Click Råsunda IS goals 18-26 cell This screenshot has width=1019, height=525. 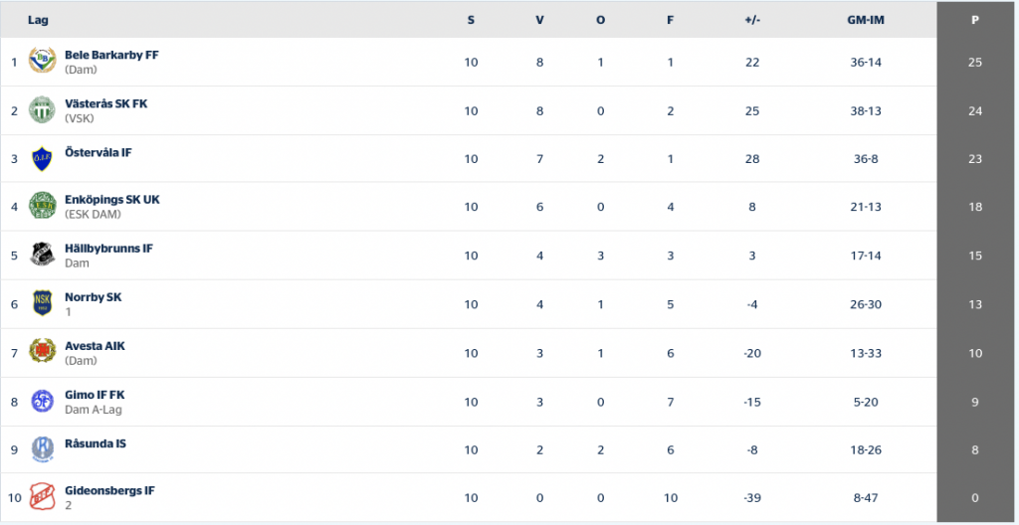[x=866, y=449]
